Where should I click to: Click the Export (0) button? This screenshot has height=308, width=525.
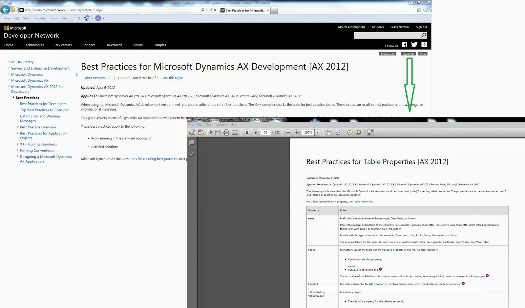pyautogui.click(x=408, y=54)
